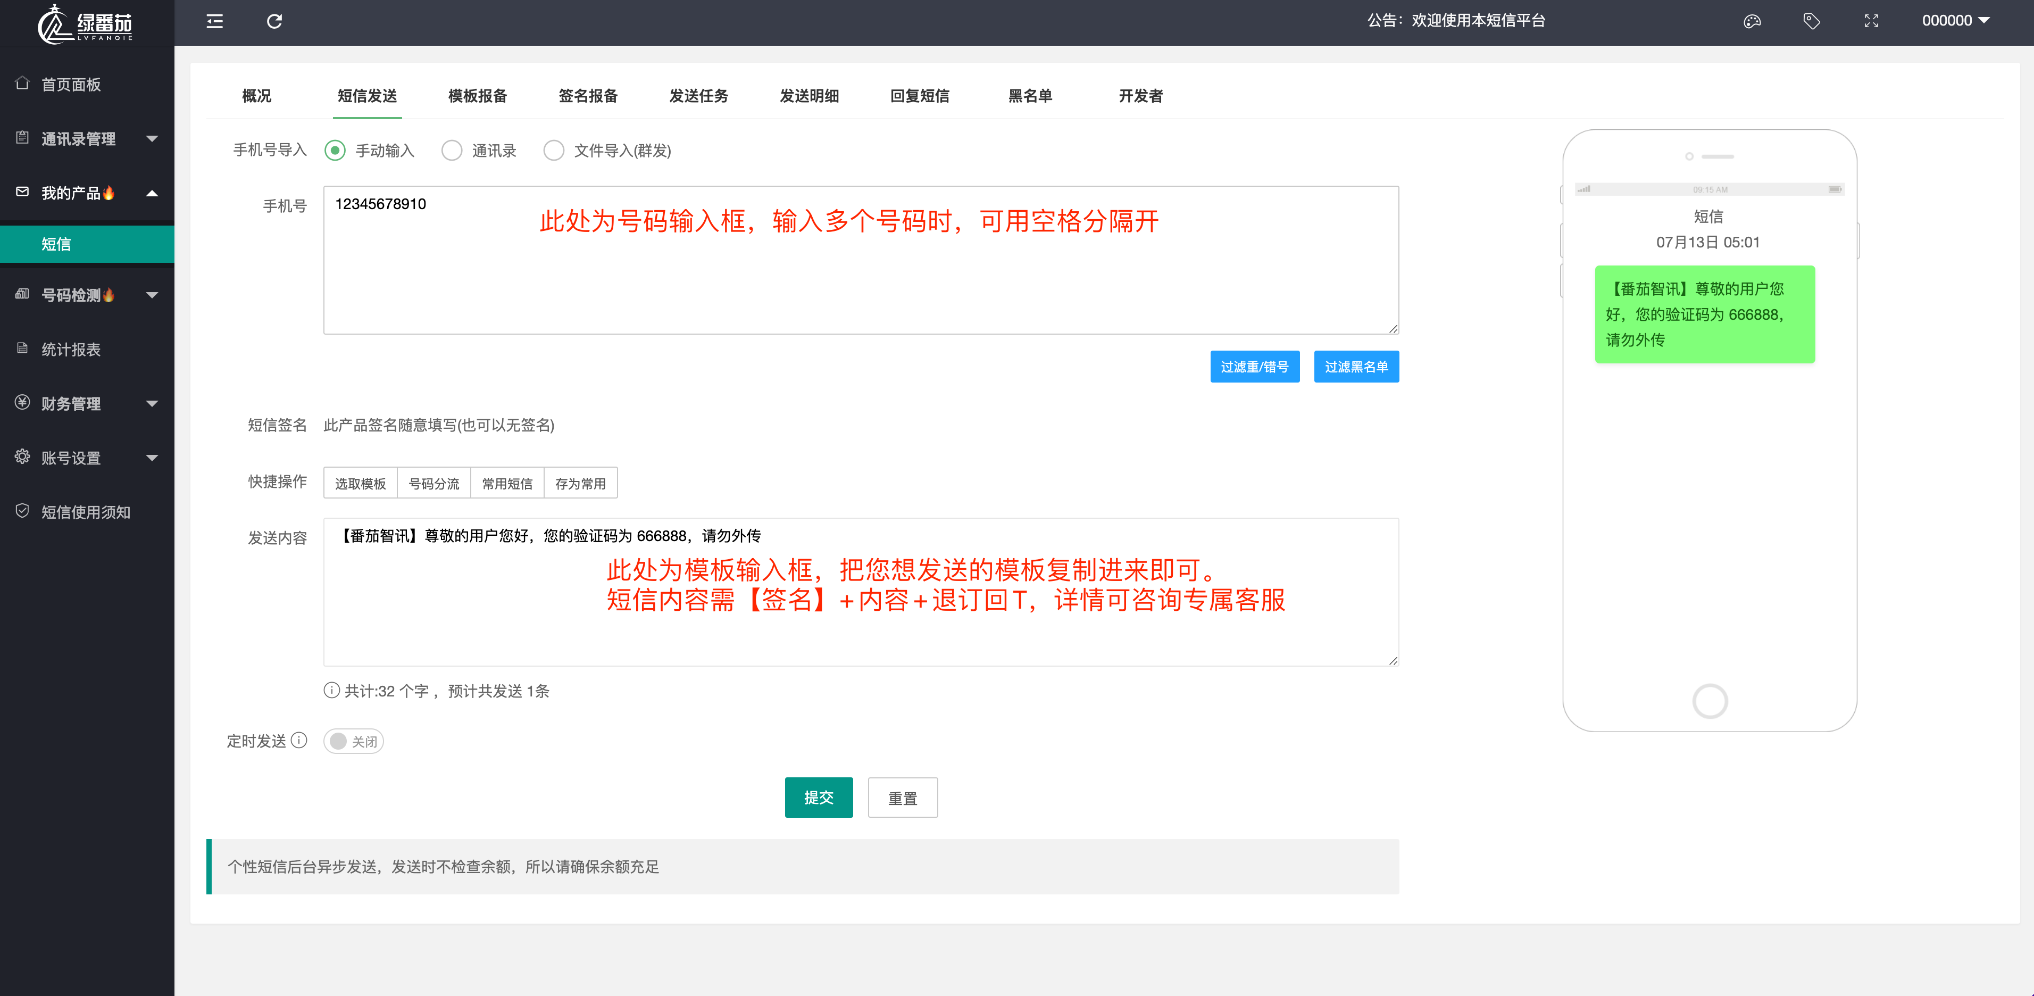The width and height of the screenshot is (2034, 996).
Task: Click the info icon next to 定时发送
Action: tap(298, 740)
